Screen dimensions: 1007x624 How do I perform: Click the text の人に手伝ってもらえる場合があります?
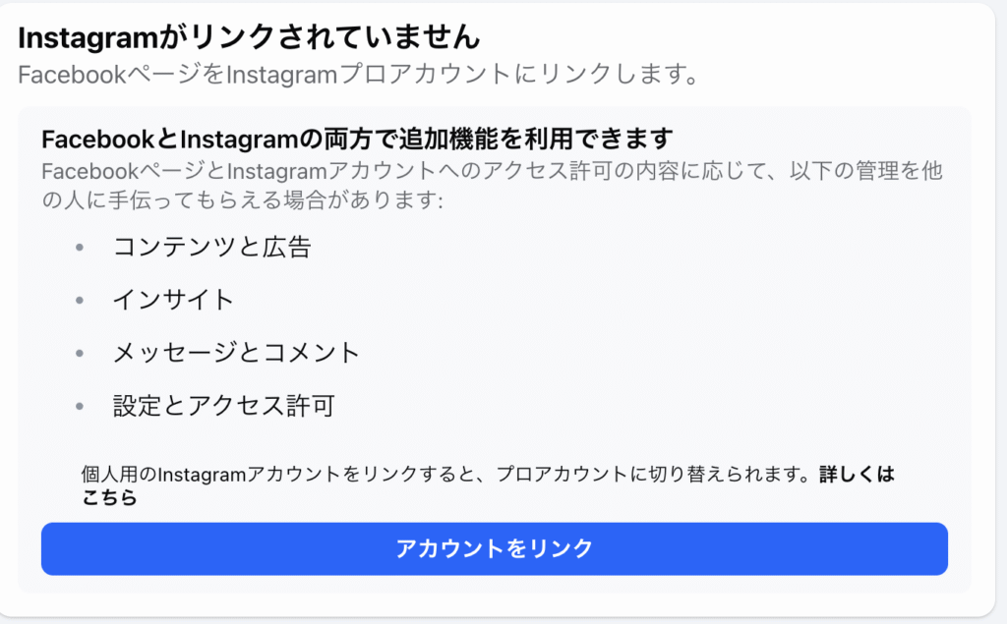(x=242, y=200)
